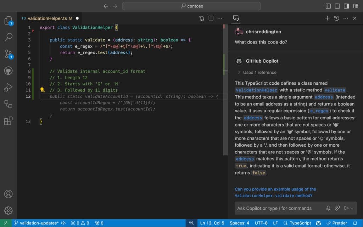Toggle the secondary side bar layout
This screenshot has width=363, height=227.
(346, 6)
